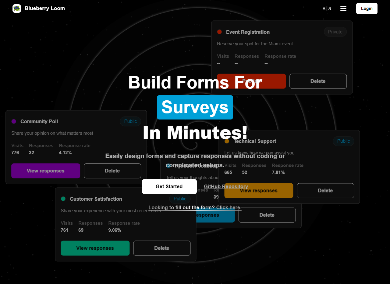
Task: Toggle Public badge on Community Poll
Action: (130, 121)
